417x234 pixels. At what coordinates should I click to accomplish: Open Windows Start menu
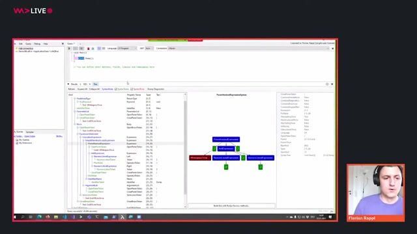[x=15, y=217]
